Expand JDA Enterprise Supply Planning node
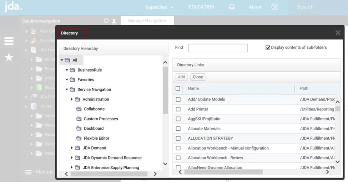 coord(72,167)
